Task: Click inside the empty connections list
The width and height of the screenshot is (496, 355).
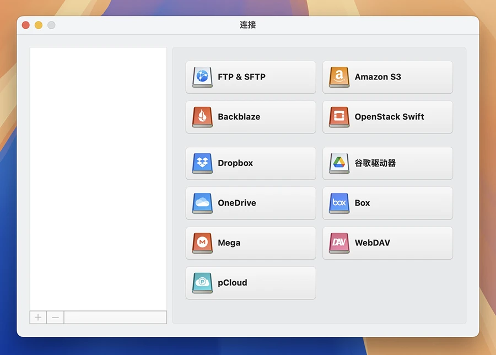Action: click(x=98, y=176)
